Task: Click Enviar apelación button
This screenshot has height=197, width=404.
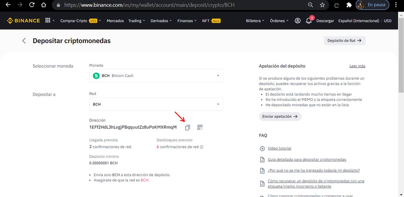Action: tap(280, 116)
